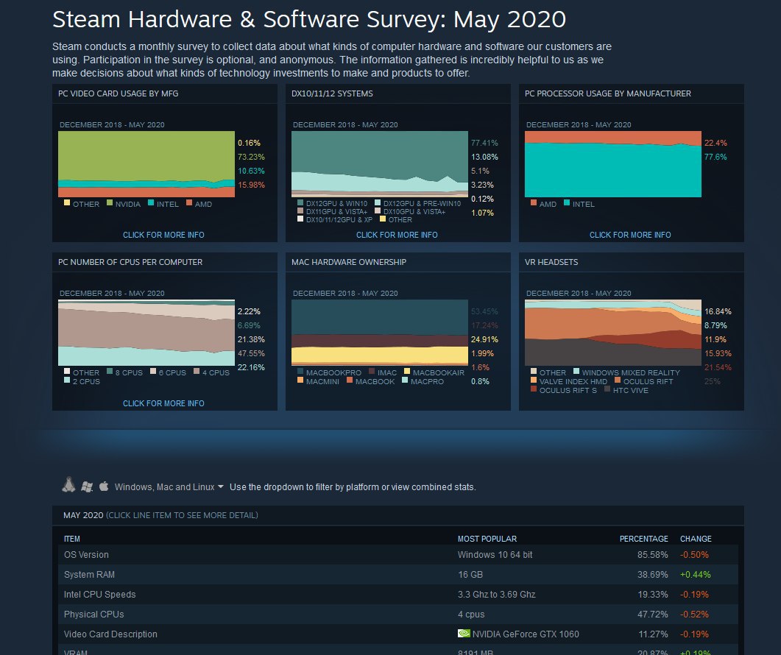
Task: Click the 6 CPUS legend swatch
Action: [x=153, y=371]
